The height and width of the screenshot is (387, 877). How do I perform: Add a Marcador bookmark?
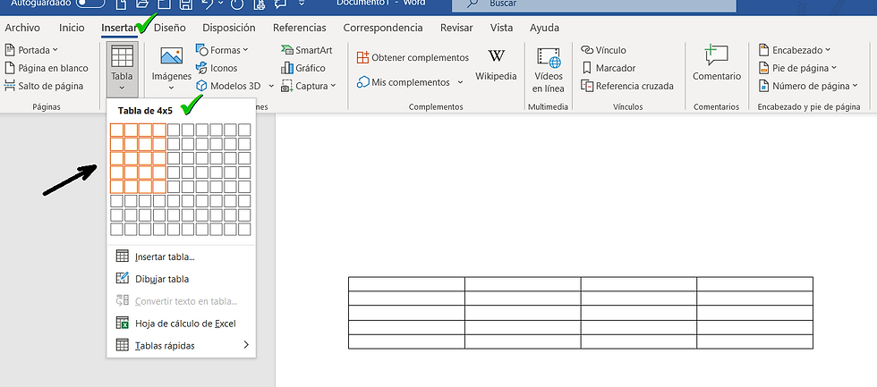pos(609,68)
